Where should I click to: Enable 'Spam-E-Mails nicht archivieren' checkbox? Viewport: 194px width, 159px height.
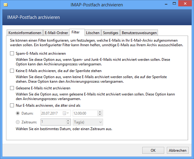coord(12,54)
